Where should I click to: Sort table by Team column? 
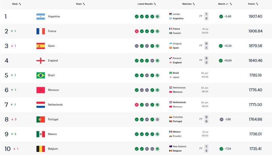[80, 4]
